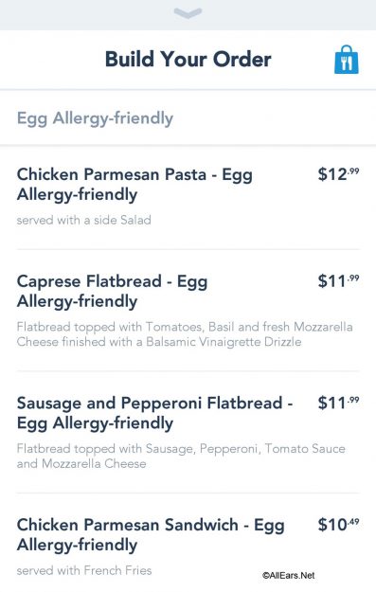376x592 pixels.
Task: Collapse sheet with top chevron arrow
Action: click(188, 13)
